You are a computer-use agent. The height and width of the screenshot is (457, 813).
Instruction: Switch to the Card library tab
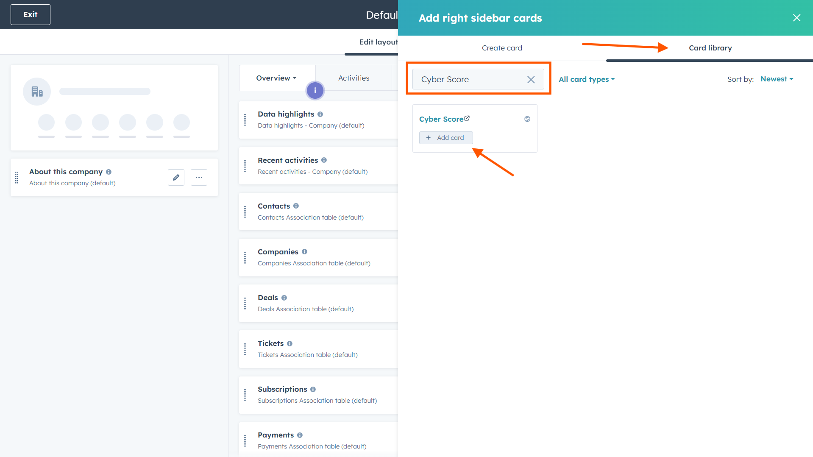click(x=710, y=48)
